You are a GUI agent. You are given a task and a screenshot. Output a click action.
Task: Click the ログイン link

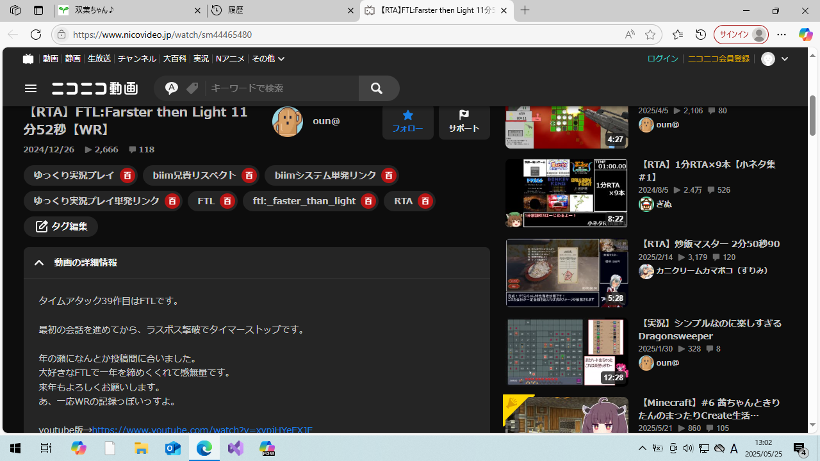662,58
